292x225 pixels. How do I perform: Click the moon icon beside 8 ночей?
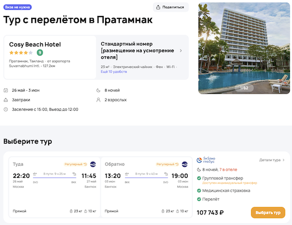click(x=99, y=90)
